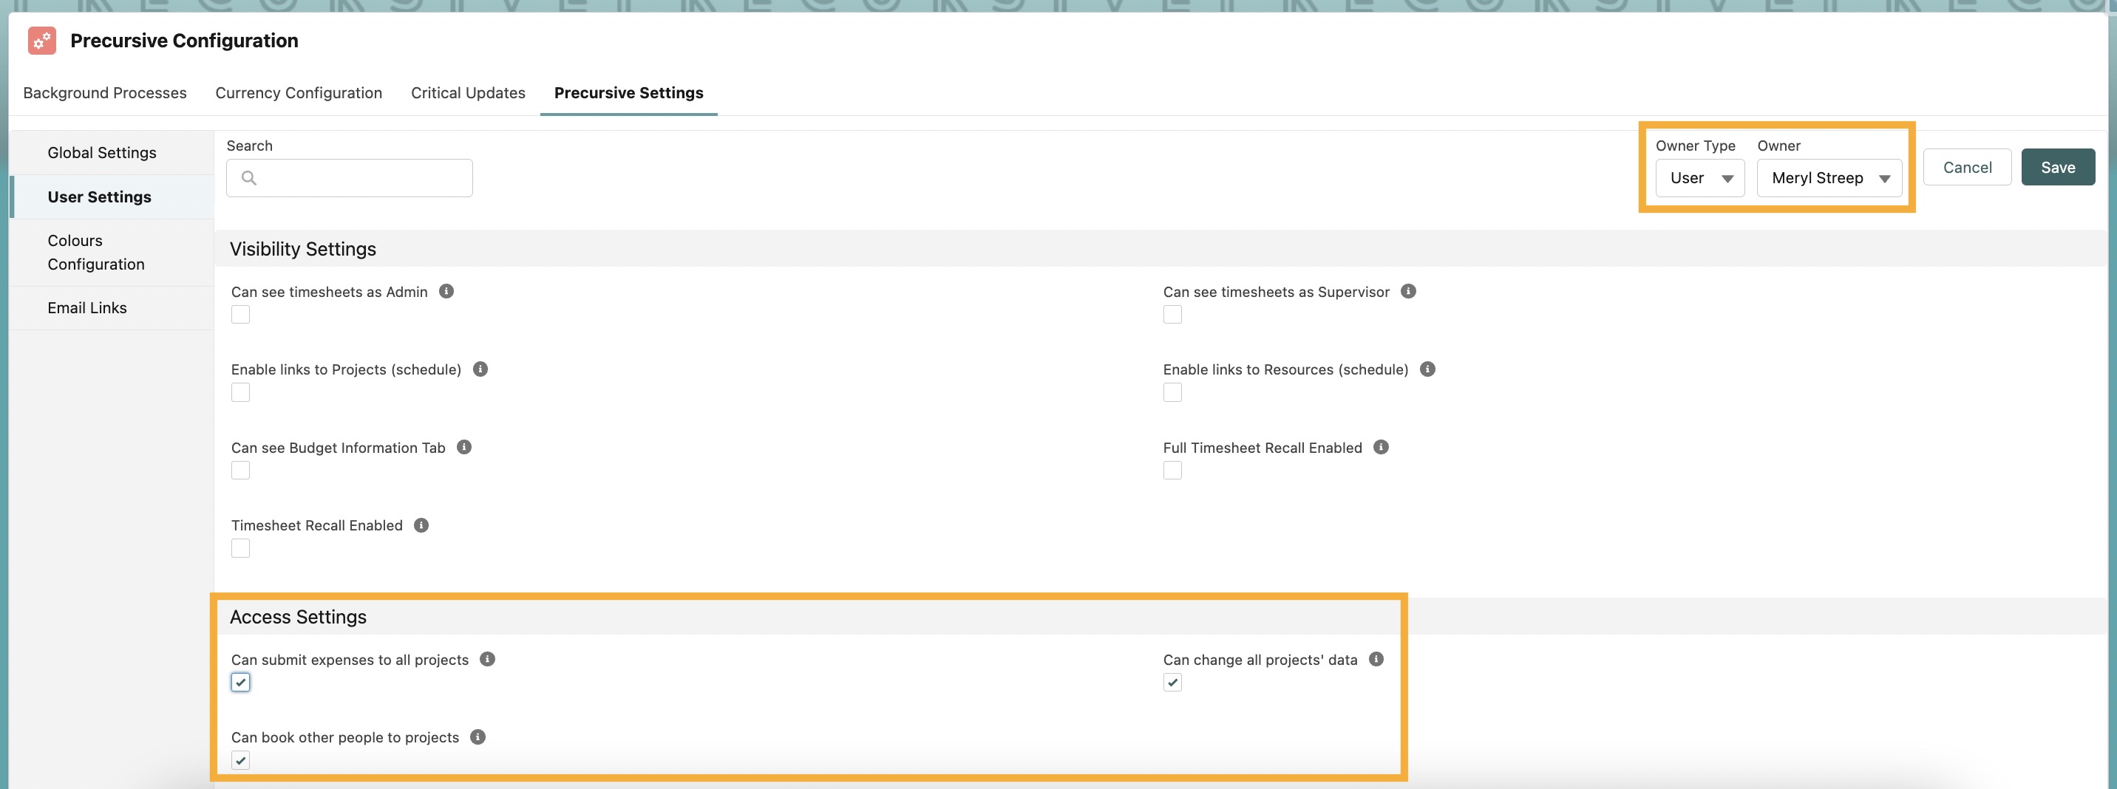Open Colours Configuration in the sidebar
This screenshot has height=789, width=2117.
click(112, 252)
